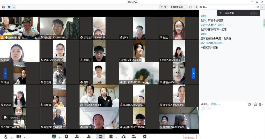Expand the arrow next to the microphone
The image size is (265, 139).
12,137
